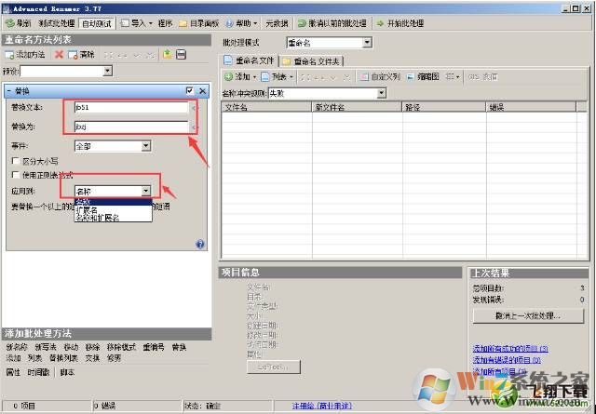Click the green 添加 add files icon

point(228,76)
